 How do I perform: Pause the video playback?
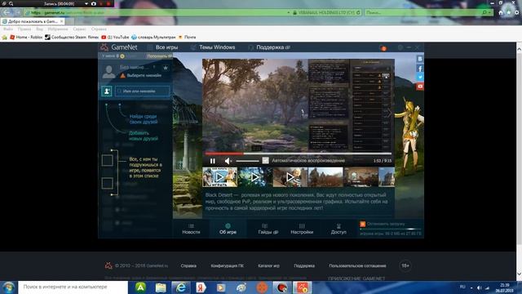coord(212,161)
